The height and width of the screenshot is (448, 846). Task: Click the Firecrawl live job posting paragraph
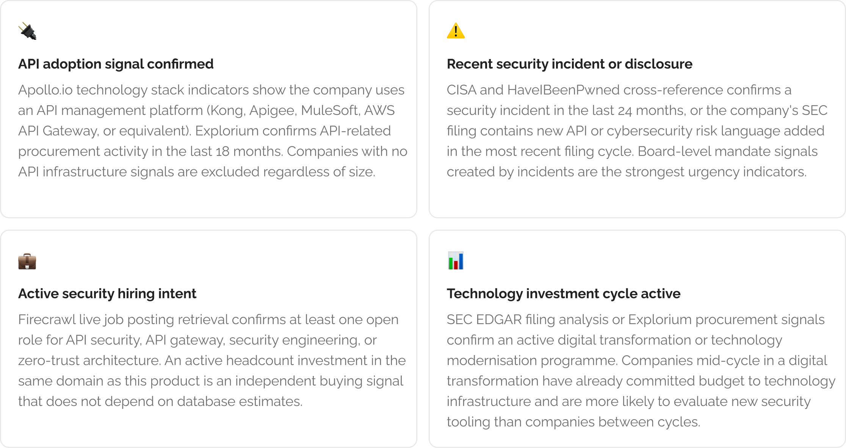(212, 360)
